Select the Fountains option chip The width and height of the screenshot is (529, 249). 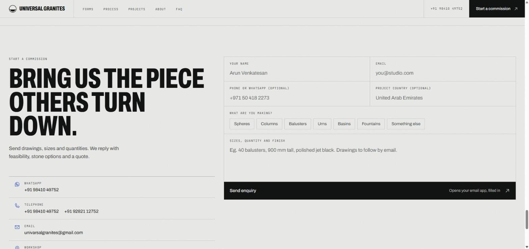[371, 124]
